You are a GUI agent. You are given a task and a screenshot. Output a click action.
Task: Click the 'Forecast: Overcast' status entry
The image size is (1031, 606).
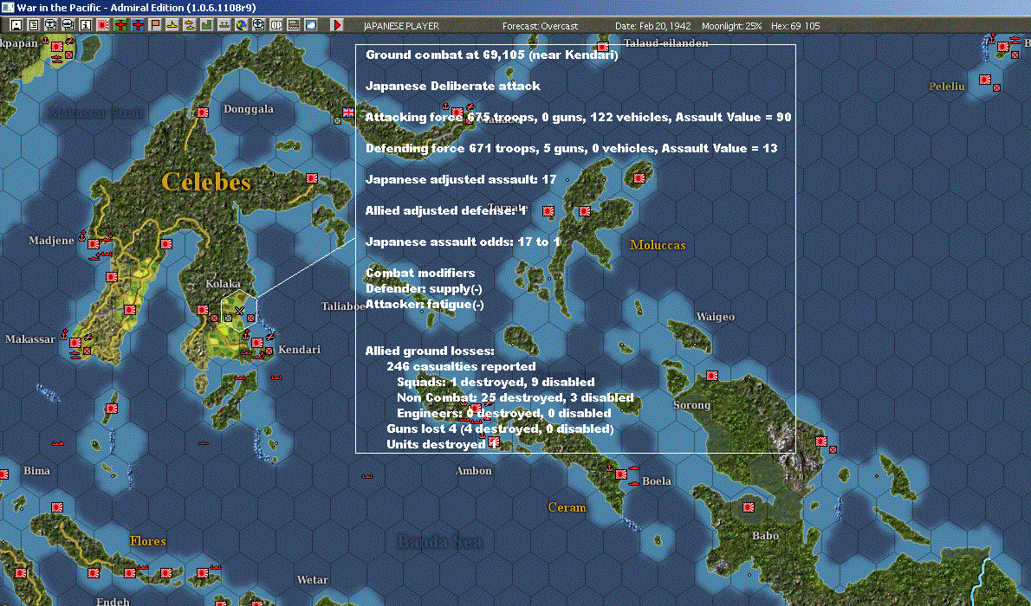pos(540,26)
